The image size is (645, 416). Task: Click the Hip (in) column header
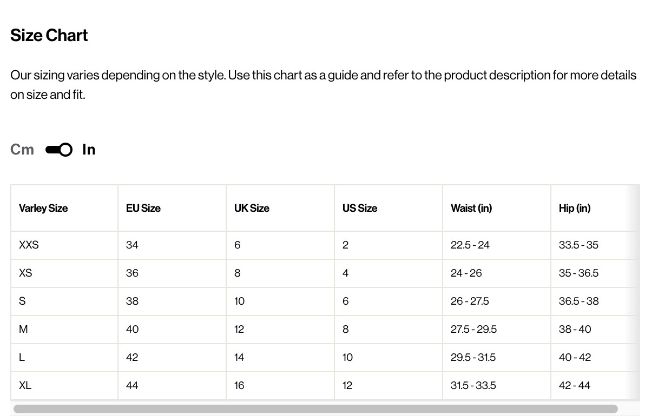(x=575, y=208)
